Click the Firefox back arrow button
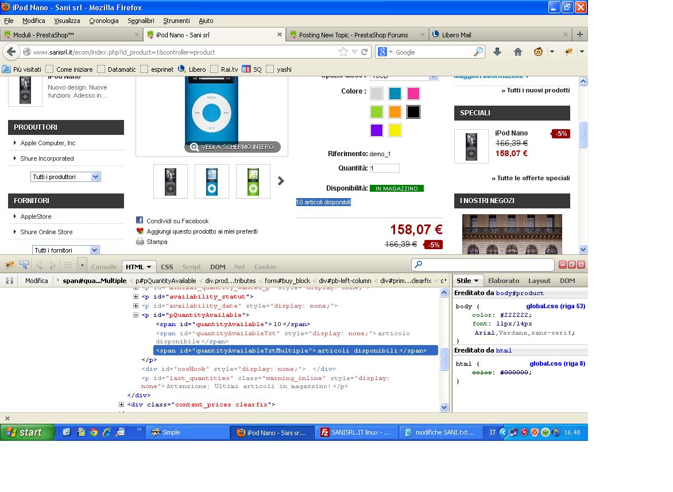This screenshot has width=673, height=492. point(11,52)
